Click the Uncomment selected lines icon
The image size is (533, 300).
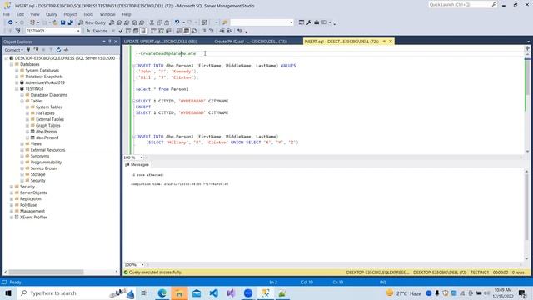coord(211,31)
